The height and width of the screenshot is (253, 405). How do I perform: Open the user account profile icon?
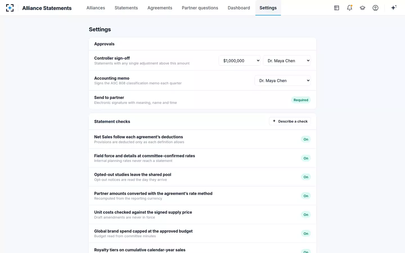click(375, 8)
